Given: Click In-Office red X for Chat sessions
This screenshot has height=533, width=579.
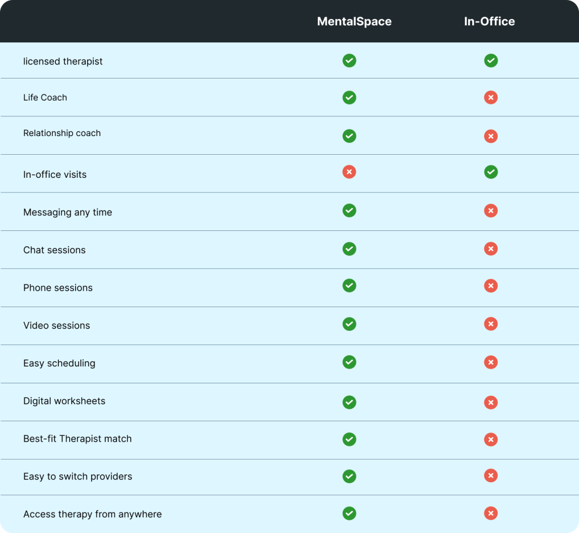Looking at the screenshot, I should coord(491,248).
